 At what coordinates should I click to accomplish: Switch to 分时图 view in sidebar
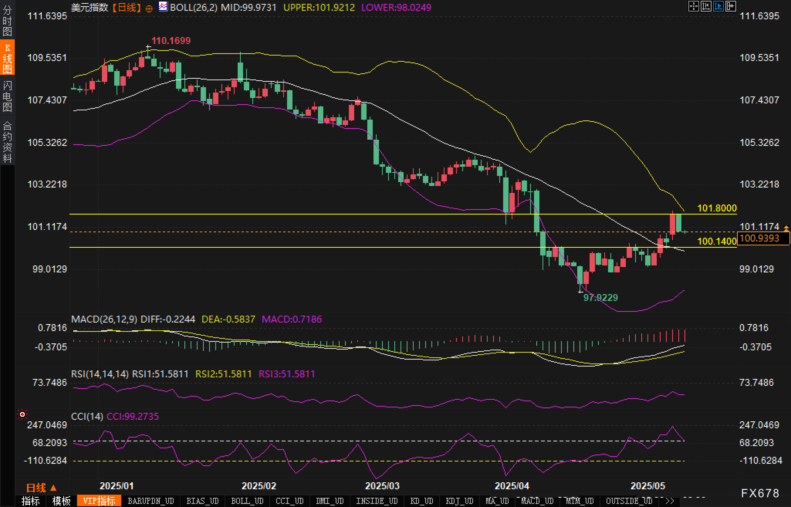7,20
